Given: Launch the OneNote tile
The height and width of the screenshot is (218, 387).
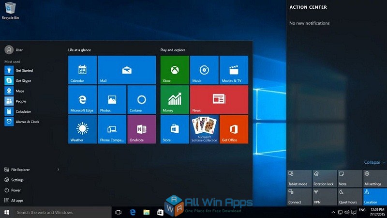Looking at the screenshot, I should (x=142, y=129).
